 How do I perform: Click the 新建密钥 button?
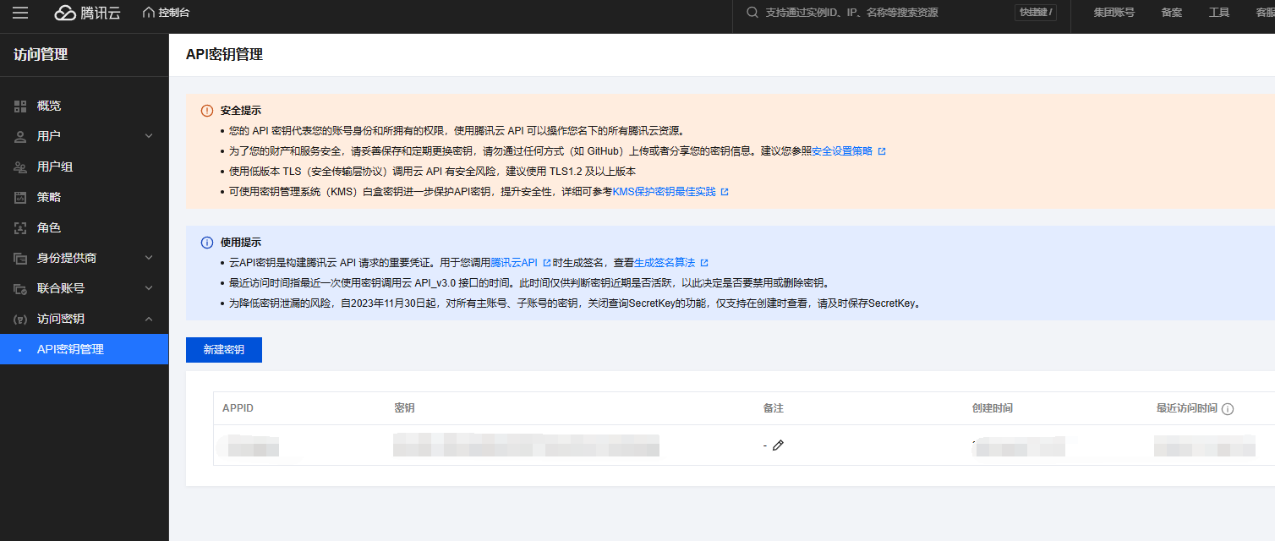(x=223, y=349)
